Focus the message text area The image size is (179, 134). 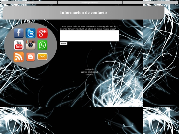point(89,36)
